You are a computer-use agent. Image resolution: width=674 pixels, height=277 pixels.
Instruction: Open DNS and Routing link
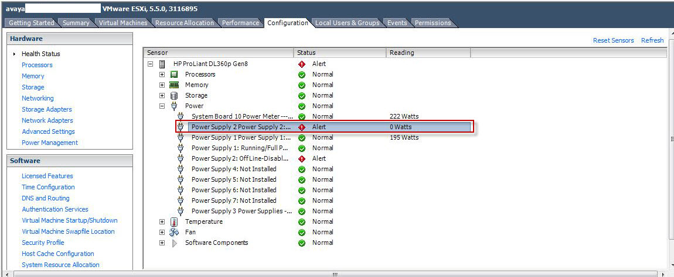click(x=46, y=199)
